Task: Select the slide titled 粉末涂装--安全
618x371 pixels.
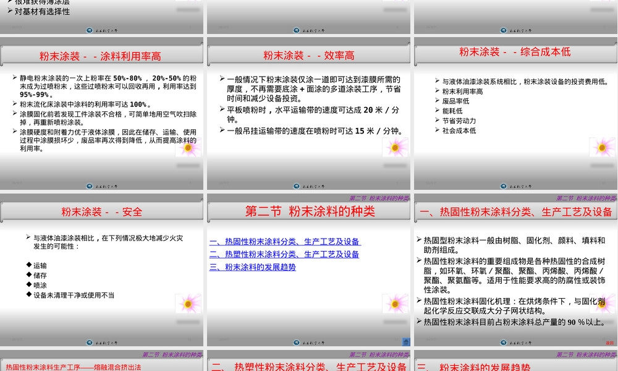Action: [x=101, y=270]
